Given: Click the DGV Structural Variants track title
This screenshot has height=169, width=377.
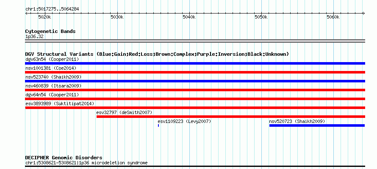Looking at the screenshot, I should [157, 54].
